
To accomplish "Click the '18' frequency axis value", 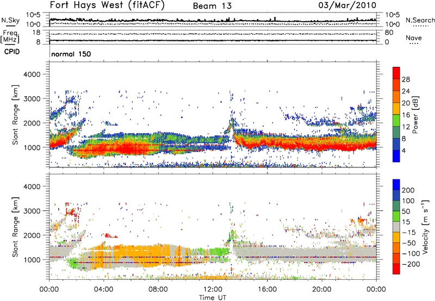I will click(x=36, y=33).
